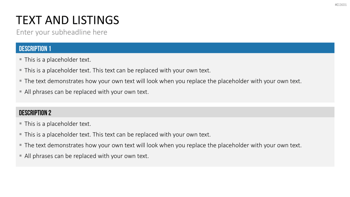
Task: Click second bullet marker under Description 2
Action: click(21, 134)
